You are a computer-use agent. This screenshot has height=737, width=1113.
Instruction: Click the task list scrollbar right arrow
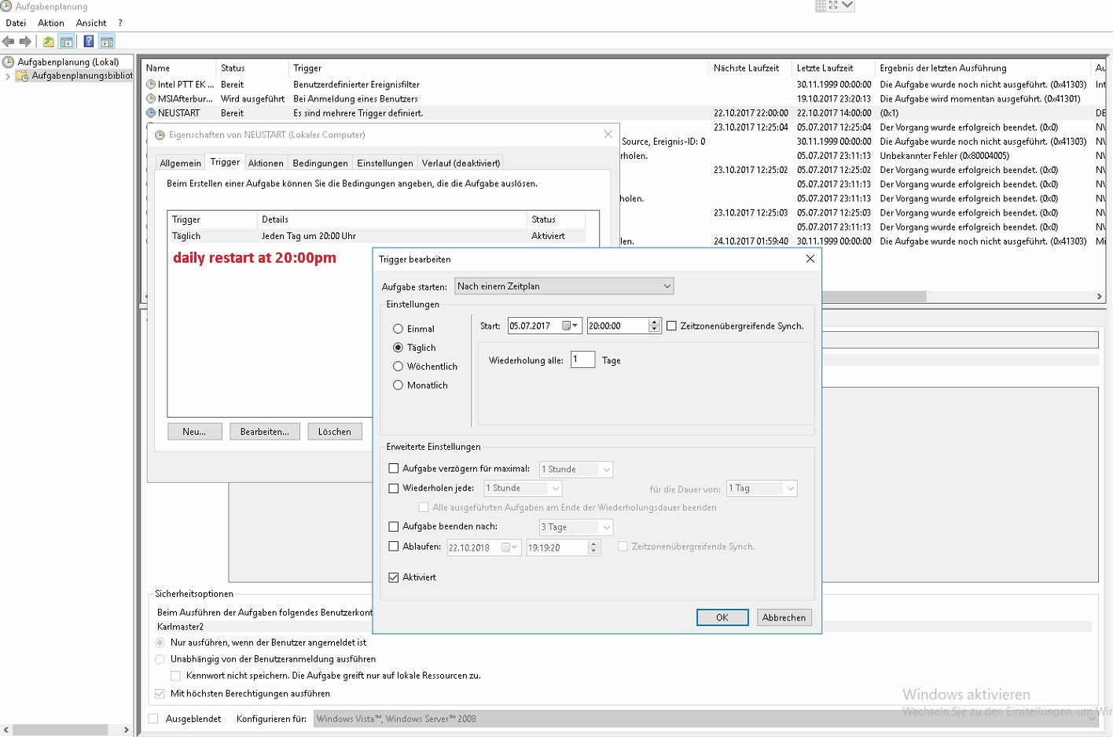tap(1099, 297)
